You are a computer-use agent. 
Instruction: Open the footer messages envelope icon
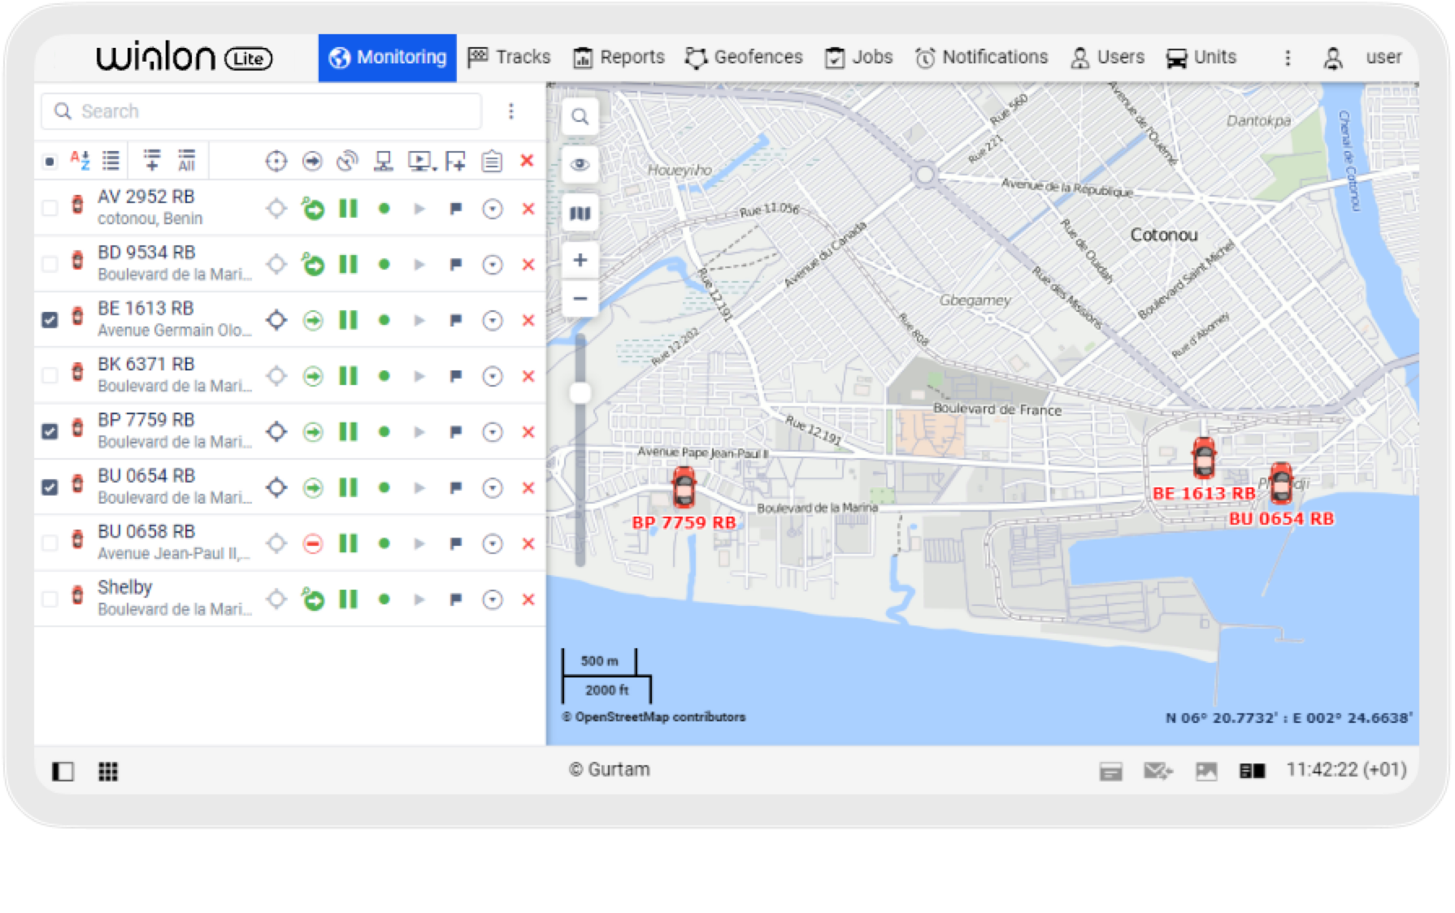coord(1158,771)
